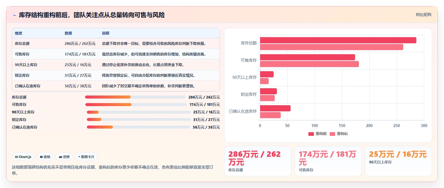Viewport: 444px width, 188px height.
Task: Click the 锁定库存 progress bar
Action: coord(139,119)
